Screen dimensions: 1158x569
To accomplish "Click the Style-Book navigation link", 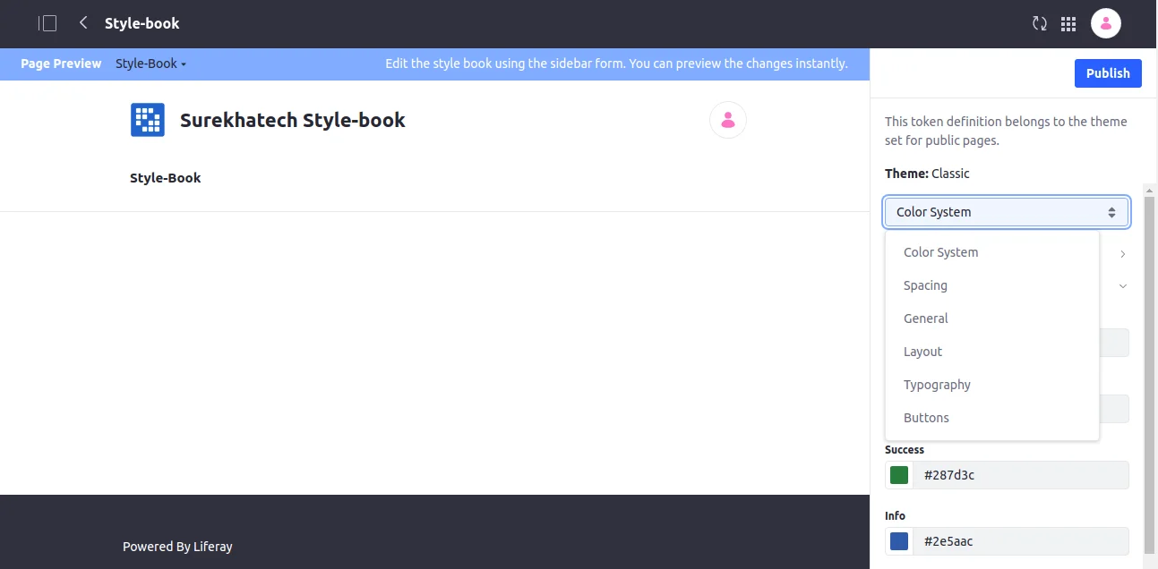I will (x=166, y=178).
